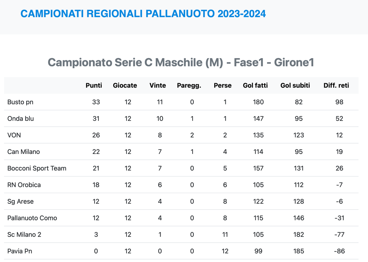Click the Pallanuoto Como team name
Viewport: 368px width, 262px height.
click(x=32, y=218)
